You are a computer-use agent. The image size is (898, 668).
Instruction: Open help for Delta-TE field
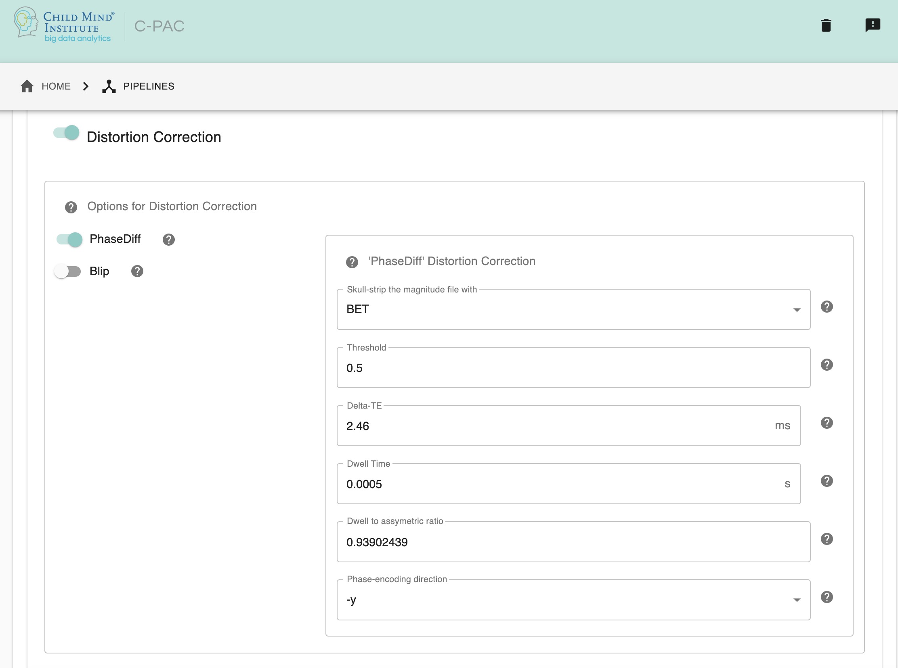[x=827, y=423]
